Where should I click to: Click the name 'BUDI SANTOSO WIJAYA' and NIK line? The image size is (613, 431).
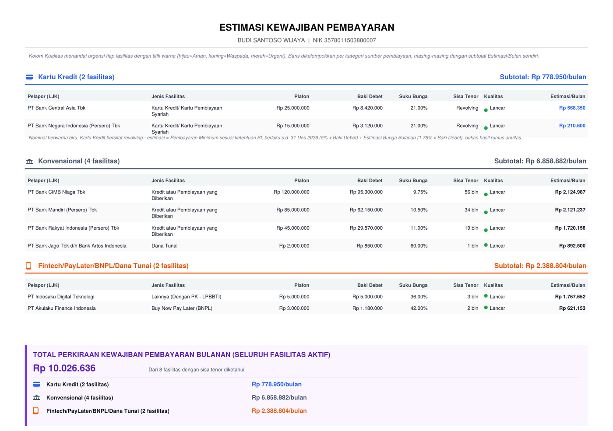(306, 40)
